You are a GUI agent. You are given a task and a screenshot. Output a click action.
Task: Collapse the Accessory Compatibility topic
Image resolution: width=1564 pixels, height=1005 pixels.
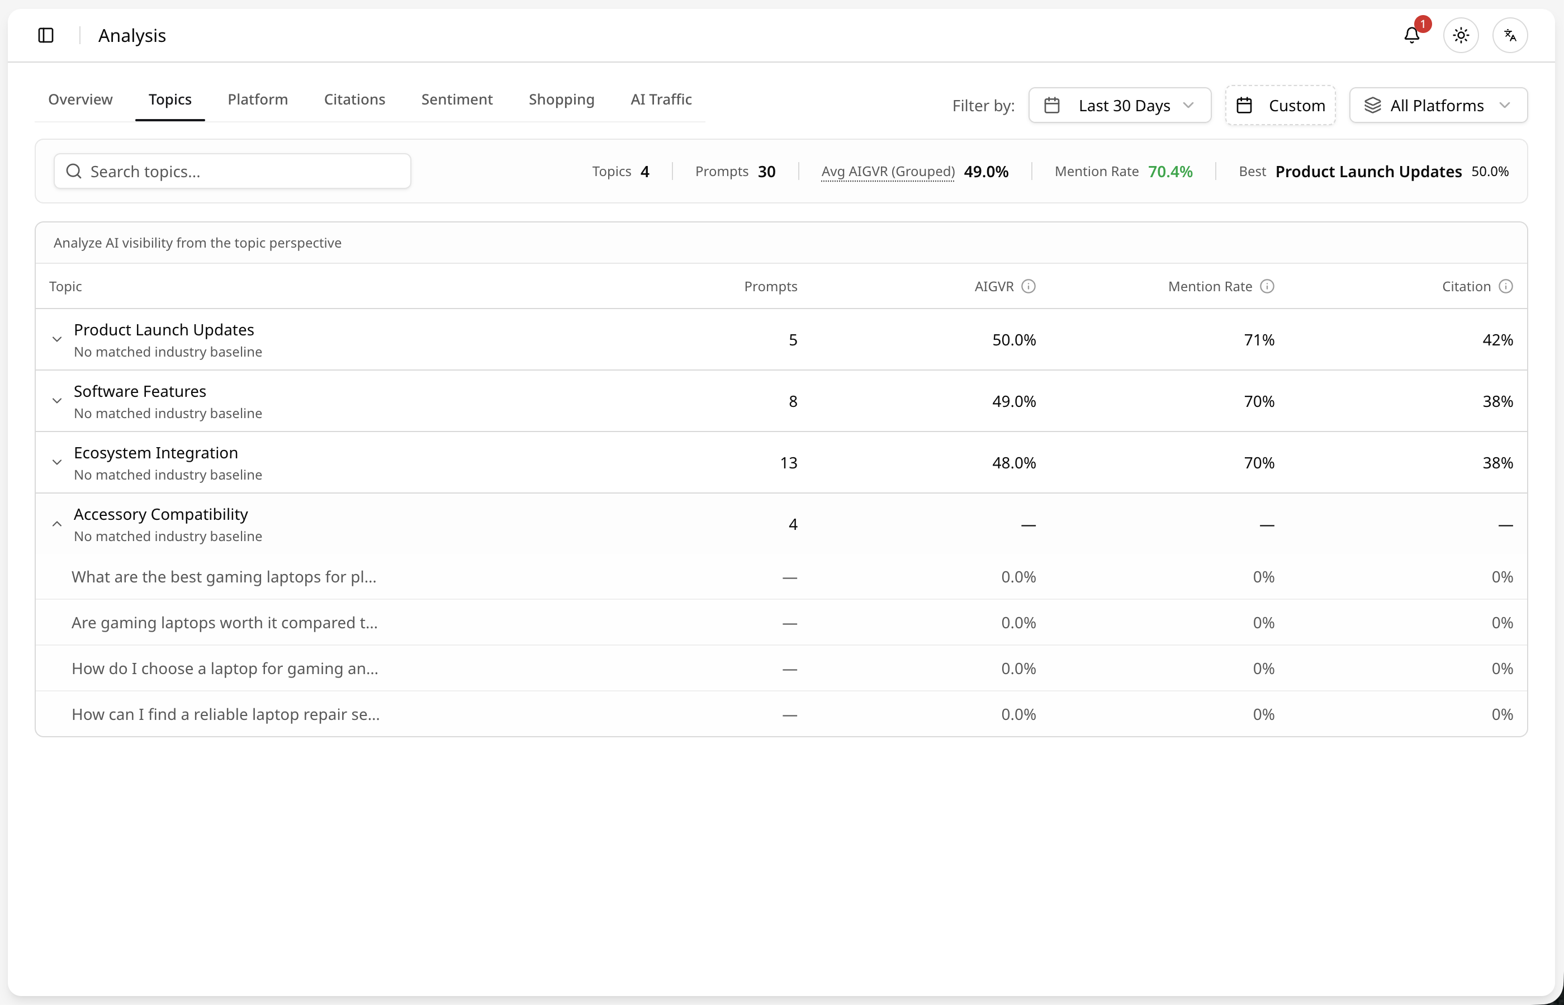tap(57, 524)
